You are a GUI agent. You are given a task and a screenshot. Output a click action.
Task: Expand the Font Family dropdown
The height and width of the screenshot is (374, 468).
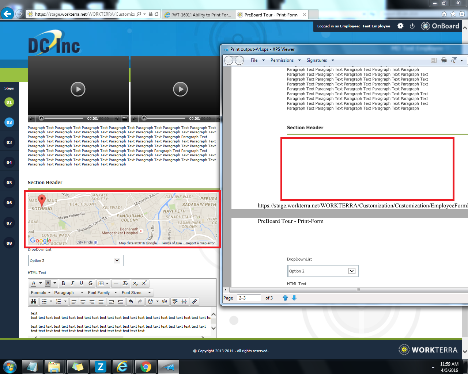[x=102, y=293]
